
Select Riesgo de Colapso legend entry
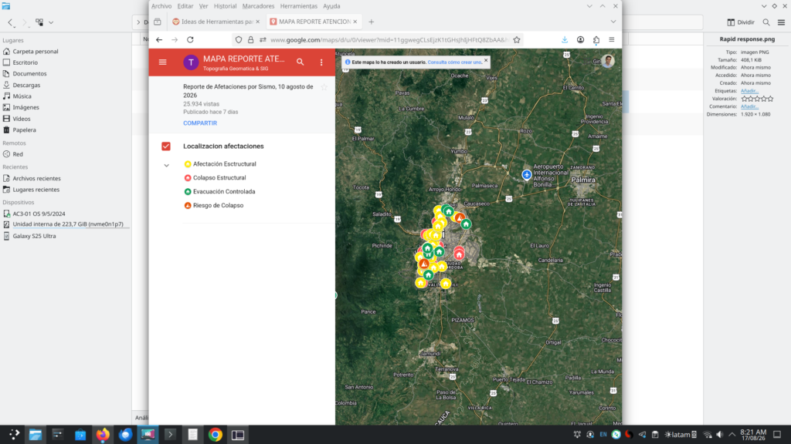(214, 205)
